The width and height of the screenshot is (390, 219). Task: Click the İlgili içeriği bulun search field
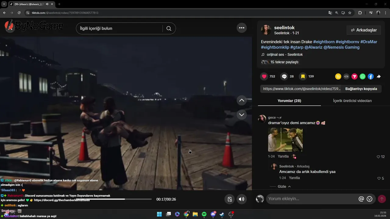point(119,28)
